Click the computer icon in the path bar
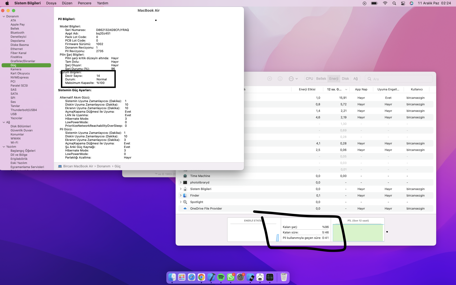 [60, 166]
